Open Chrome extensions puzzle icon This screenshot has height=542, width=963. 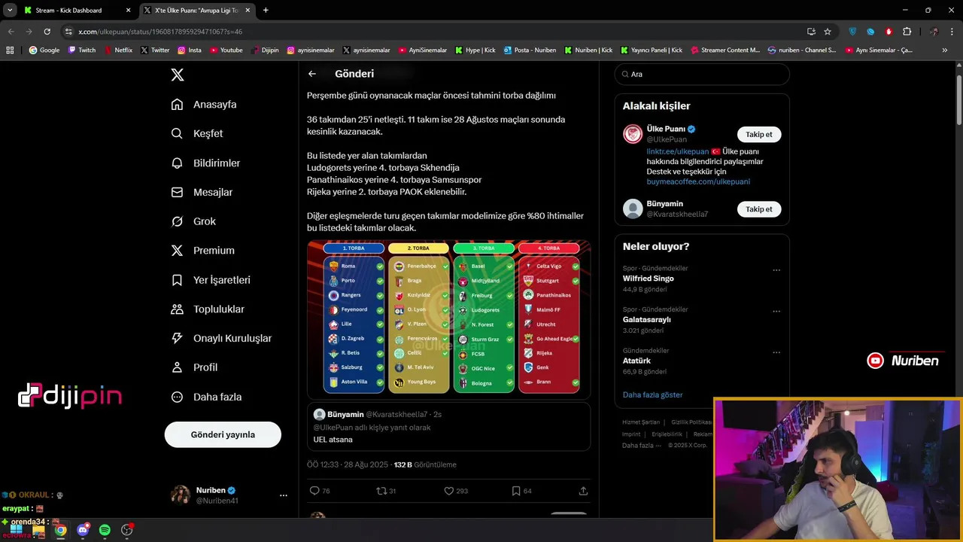(907, 32)
